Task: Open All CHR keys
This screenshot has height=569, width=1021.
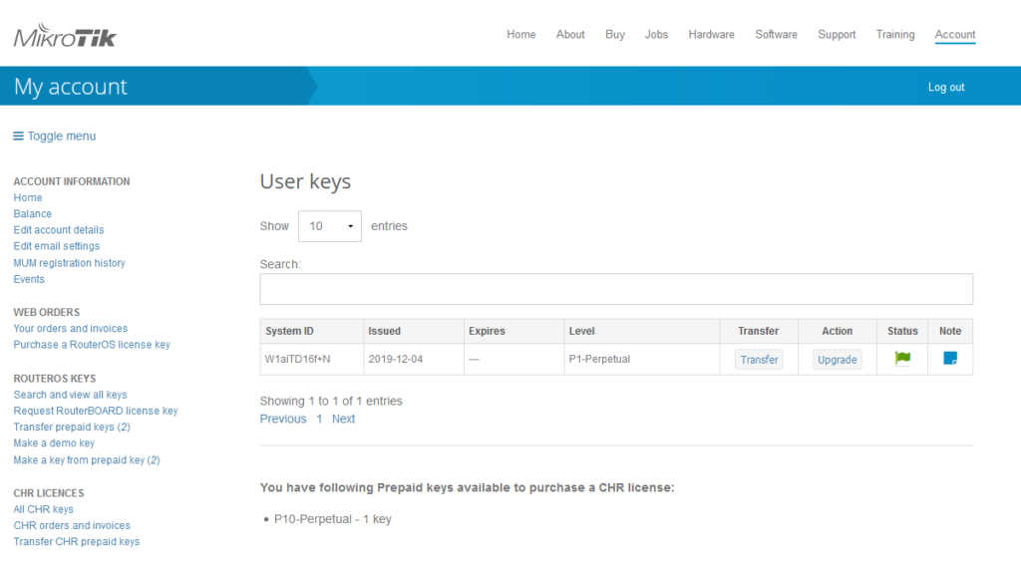Action: (43, 509)
